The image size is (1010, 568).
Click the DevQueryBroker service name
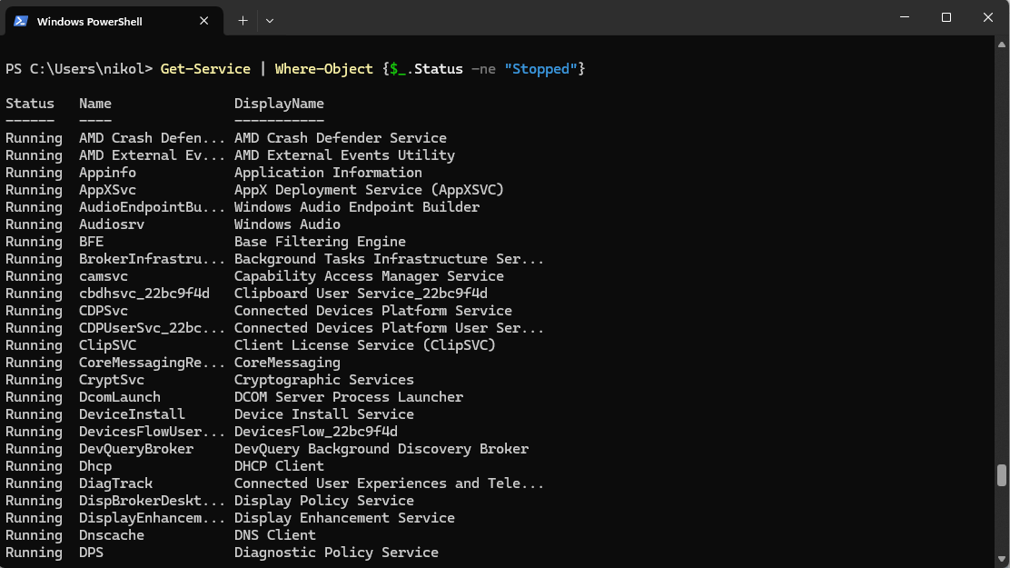click(x=136, y=449)
